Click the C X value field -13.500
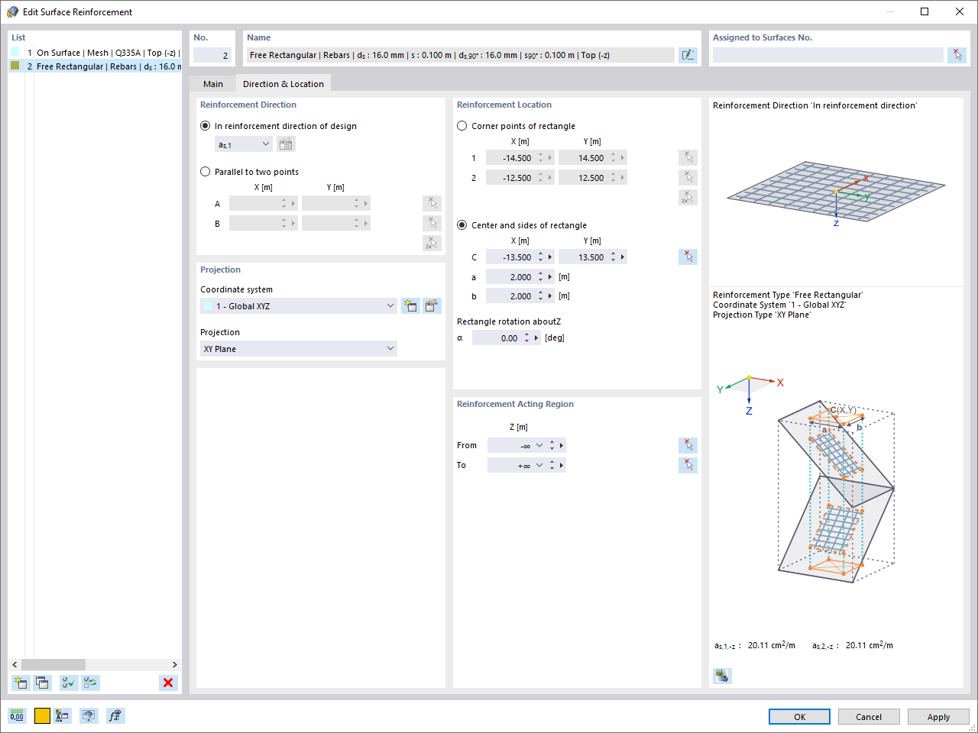This screenshot has width=978, height=733. point(510,257)
